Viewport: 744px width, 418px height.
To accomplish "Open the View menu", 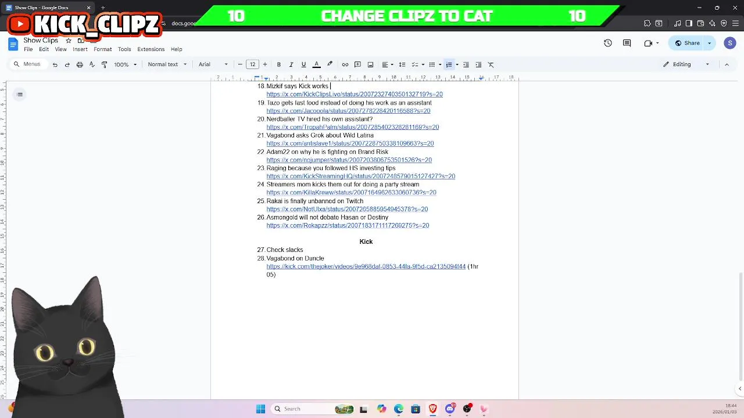I will click(x=60, y=49).
